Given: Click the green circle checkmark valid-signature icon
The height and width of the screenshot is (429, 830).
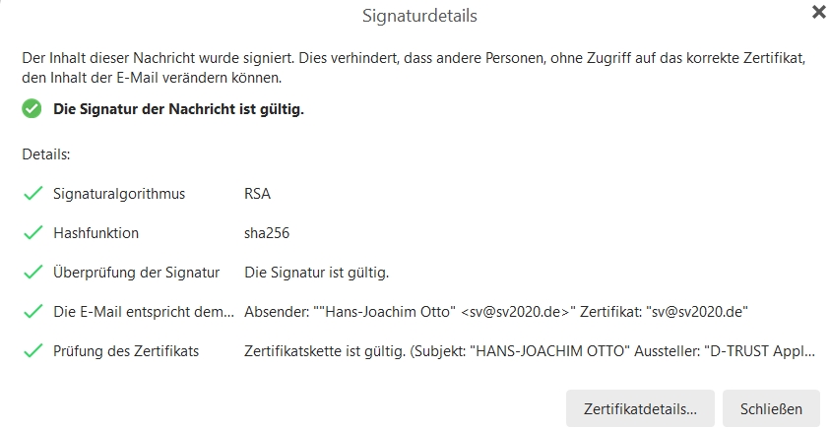Looking at the screenshot, I should click(32, 109).
